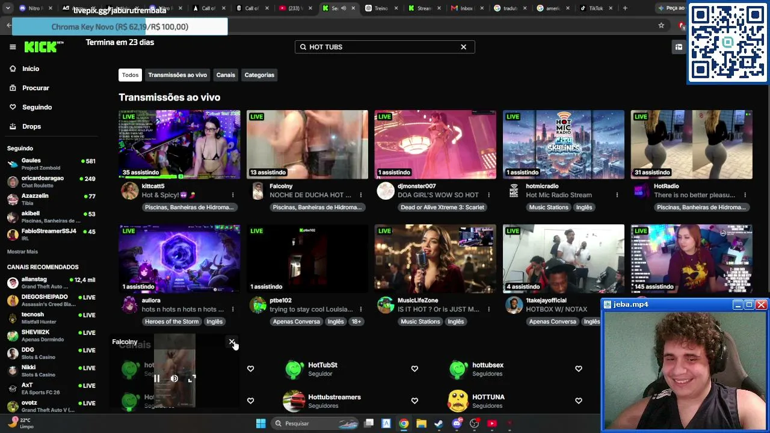Click the 1takejayofficial channel avatar
Screen dimensions: 770x433
[x=514, y=305]
